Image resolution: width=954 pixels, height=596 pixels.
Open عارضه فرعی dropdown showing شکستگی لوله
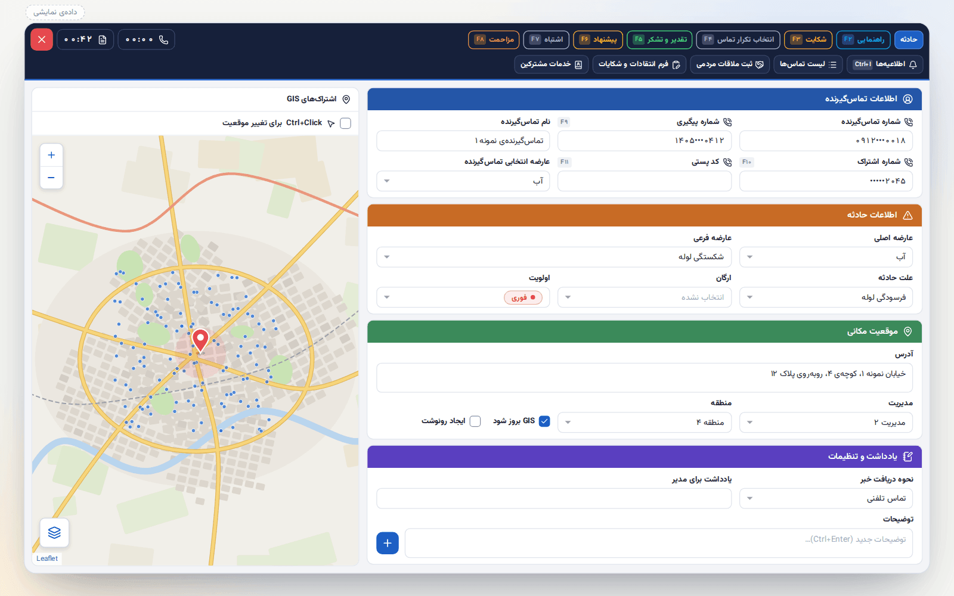point(554,257)
